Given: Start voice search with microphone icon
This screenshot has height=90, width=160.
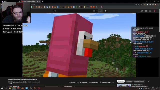Looking at the screenshot, I should click(105, 11).
